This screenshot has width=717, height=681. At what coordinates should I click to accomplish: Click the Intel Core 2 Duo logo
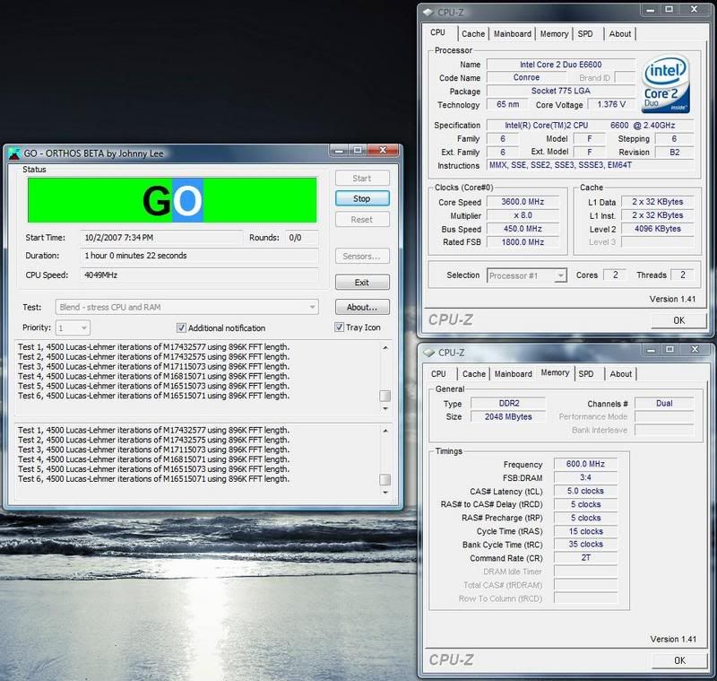(665, 84)
